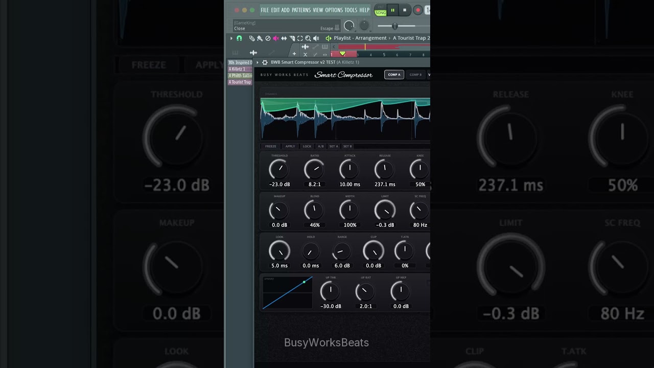
Task: Click the LIMIT knob at -0.3 dB
Action: pos(385,210)
